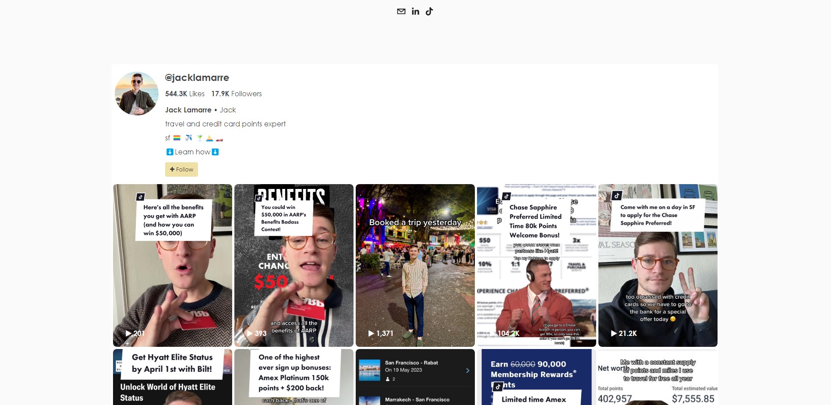Play the AARP Benefits Badass Contest video

tap(294, 265)
